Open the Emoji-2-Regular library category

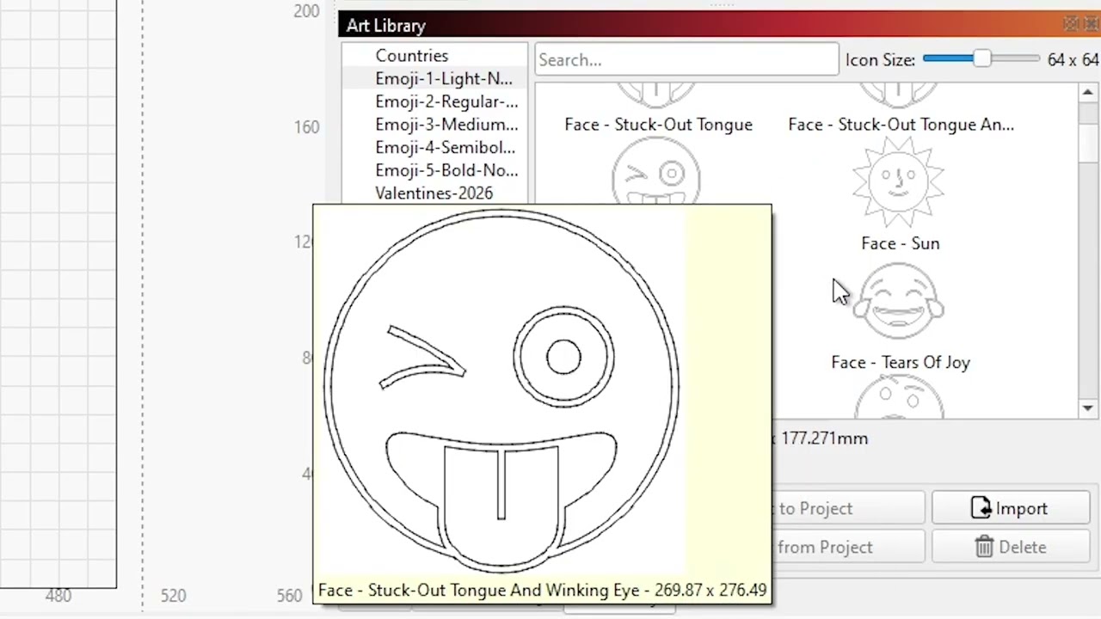tap(446, 101)
